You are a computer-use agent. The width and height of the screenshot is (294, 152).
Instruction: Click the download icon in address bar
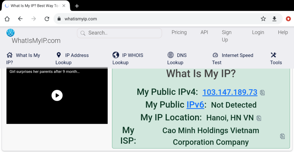pos(274,19)
